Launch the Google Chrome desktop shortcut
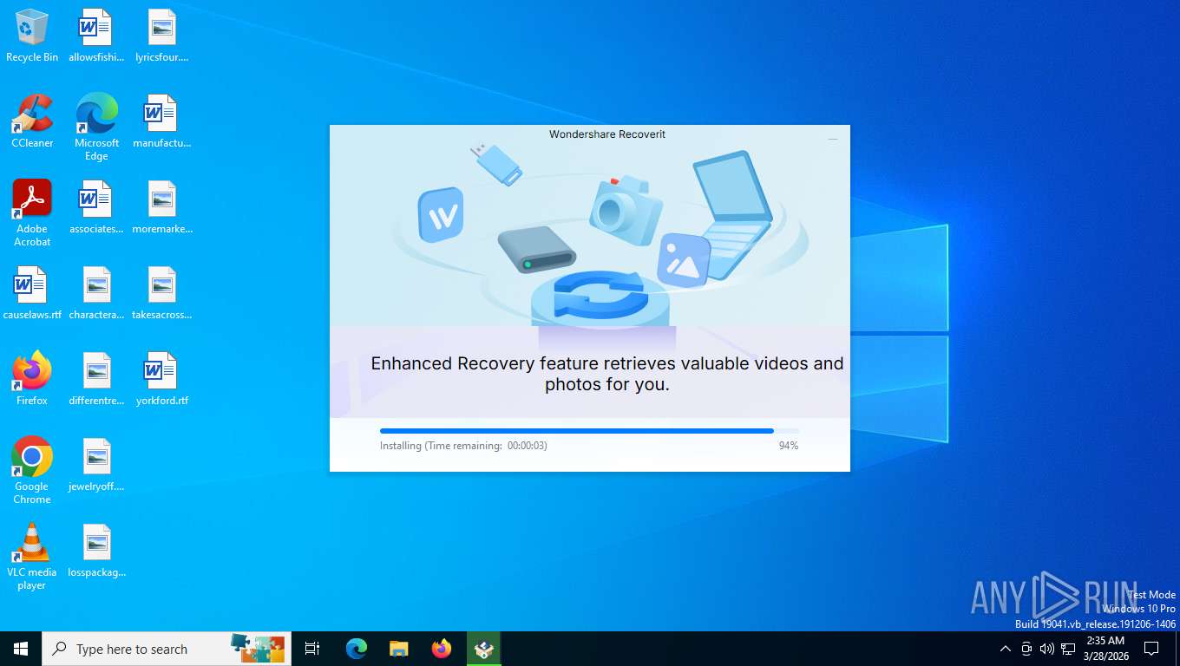Screen dimensions: 1180x666 point(32,471)
